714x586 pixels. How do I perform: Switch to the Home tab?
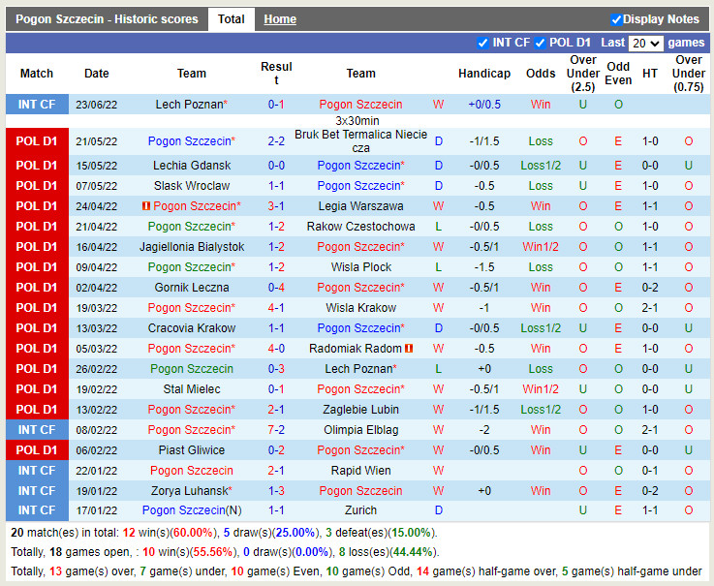point(280,19)
